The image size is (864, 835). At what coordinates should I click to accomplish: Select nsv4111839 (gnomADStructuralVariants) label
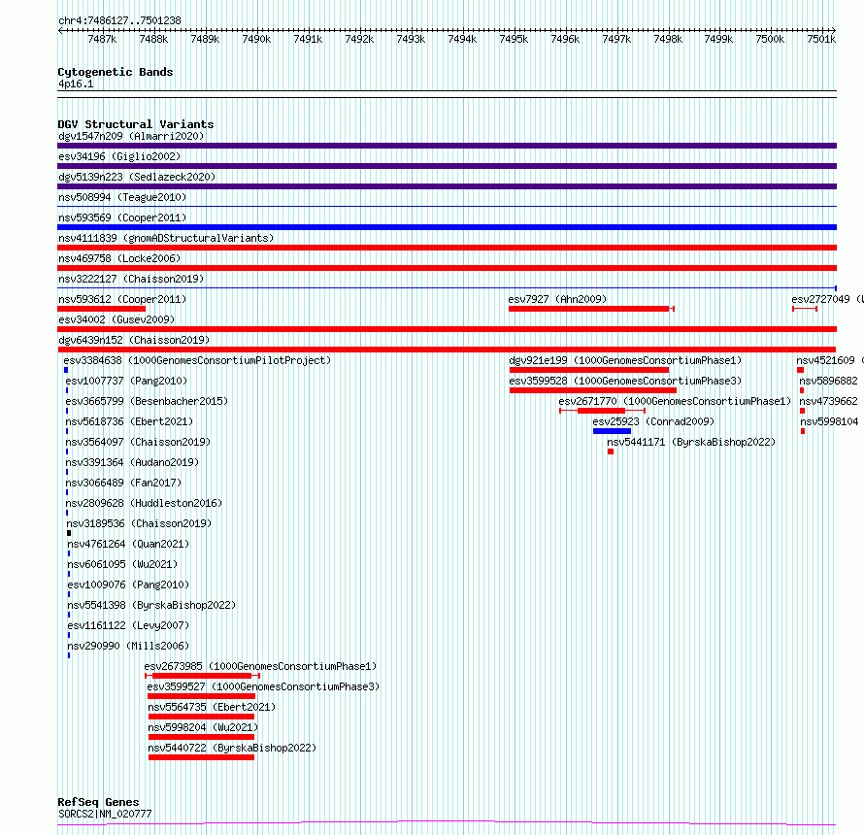point(166,238)
